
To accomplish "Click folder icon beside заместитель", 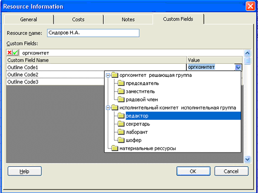I will coord(121,91).
